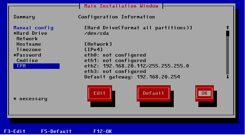
Task: Select Hard Drive in the summary list
Action: click(x=30, y=33)
